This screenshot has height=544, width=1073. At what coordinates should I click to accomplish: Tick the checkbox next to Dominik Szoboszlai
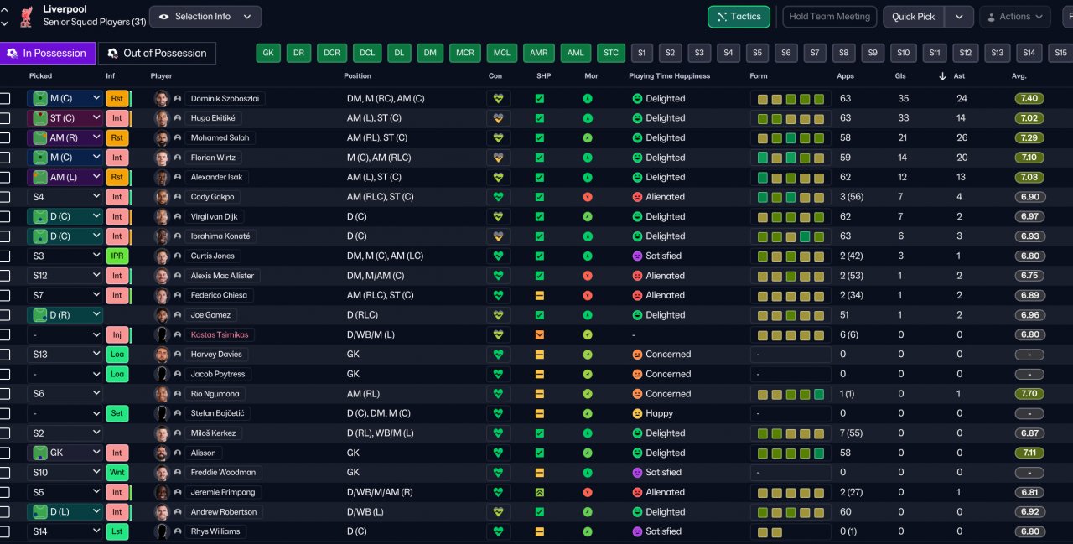point(5,98)
